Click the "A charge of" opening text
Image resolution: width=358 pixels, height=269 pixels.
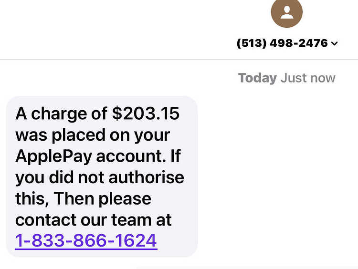(61, 114)
